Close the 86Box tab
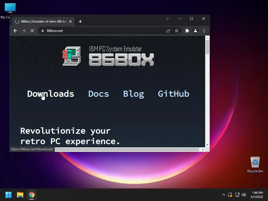This screenshot has height=201, width=268. 70,21
